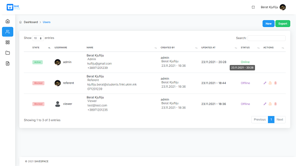Image resolution: width=296 pixels, height=166 pixels.
Task: Open the folder icon in sidebar
Action: (7, 53)
